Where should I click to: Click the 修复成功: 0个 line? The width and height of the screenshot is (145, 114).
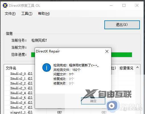coord(64,79)
